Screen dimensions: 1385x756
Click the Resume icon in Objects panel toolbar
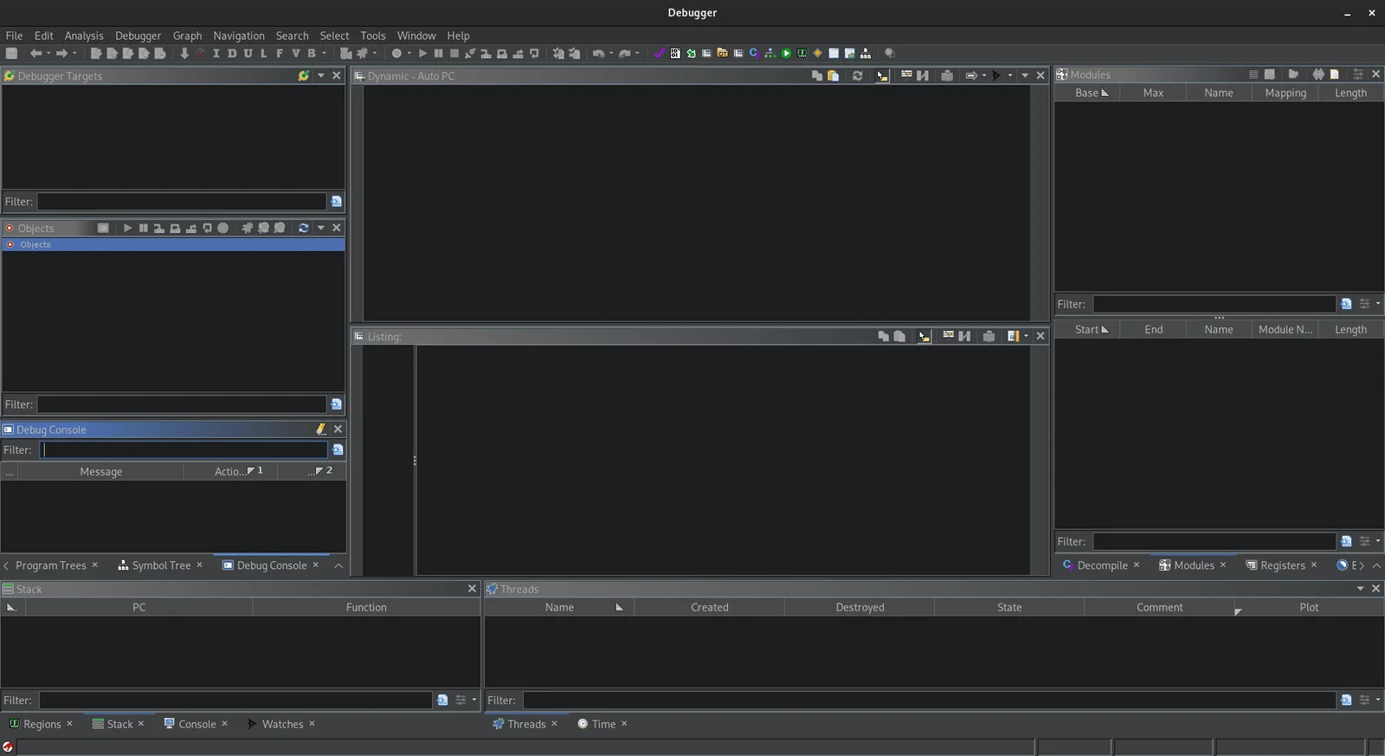[127, 228]
